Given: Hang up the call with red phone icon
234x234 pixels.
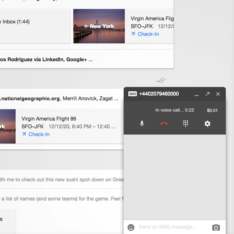Looking at the screenshot, I should click(164, 124).
